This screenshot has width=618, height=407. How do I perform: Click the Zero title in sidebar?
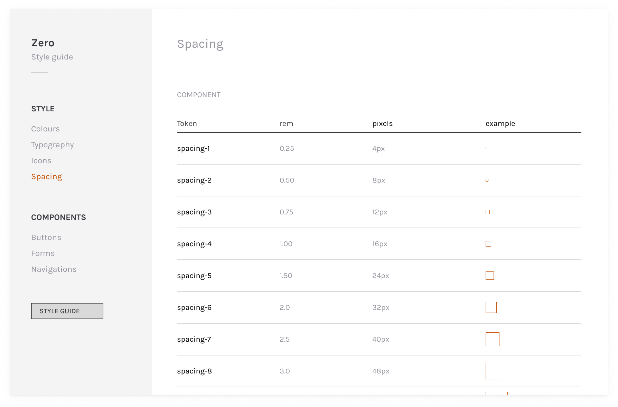tap(43, 43)
